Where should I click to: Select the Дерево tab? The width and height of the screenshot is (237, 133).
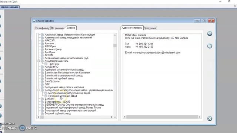[71, 28]
